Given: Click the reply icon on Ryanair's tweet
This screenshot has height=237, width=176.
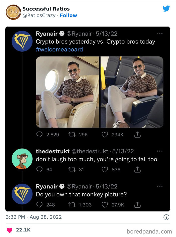Looking at the screenshot, I should click(x=39, y=135).
